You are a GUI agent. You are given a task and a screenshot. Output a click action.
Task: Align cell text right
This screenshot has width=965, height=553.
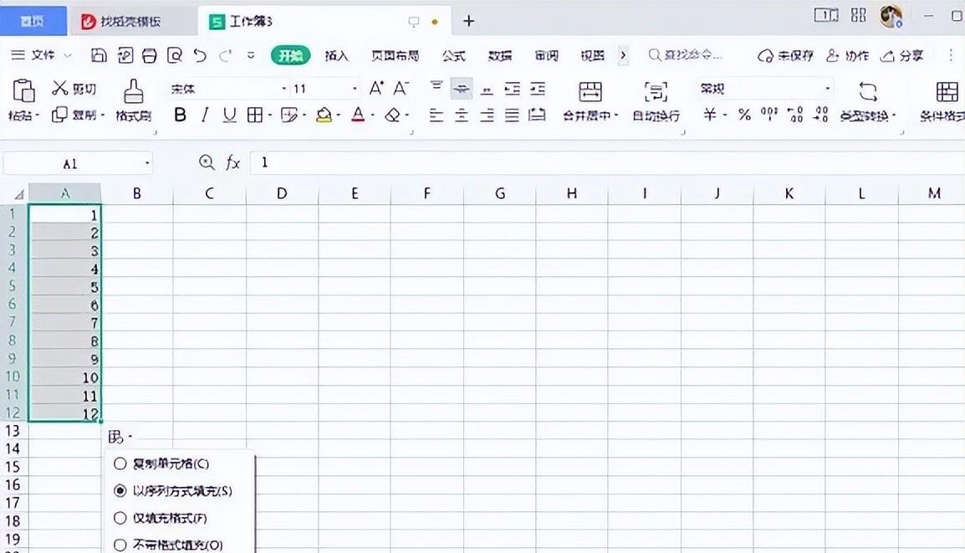click(x=487, y=115)
